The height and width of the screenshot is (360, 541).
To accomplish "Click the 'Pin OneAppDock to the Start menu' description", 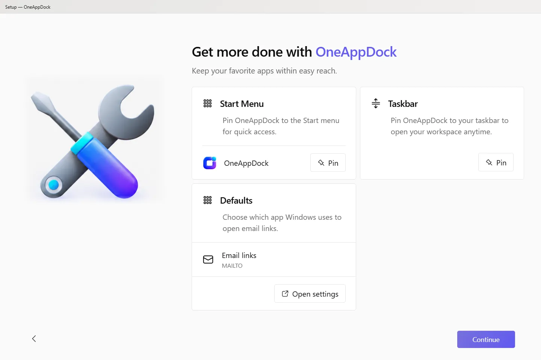I will [x=281, y=126].
